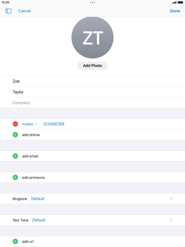This screenshot has width=185, height=247.
Task: Tap Done to save the contact
Action: pyautogui.click(x=175, y=11)
